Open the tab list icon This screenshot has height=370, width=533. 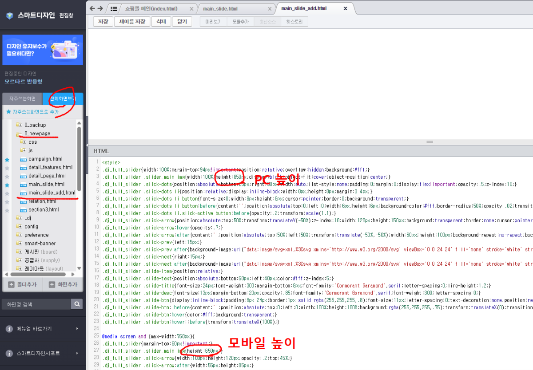click(114, 8)
